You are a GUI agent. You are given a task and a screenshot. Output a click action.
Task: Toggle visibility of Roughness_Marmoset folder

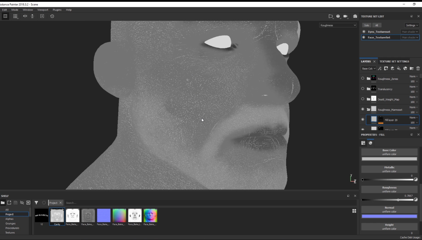click(x=363, y=109)
